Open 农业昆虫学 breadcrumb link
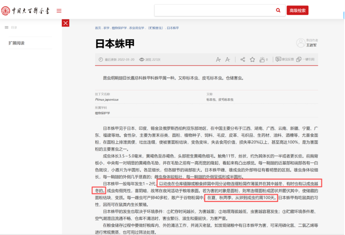Screen dimensions: 345x235 click(x=137, y=28)
